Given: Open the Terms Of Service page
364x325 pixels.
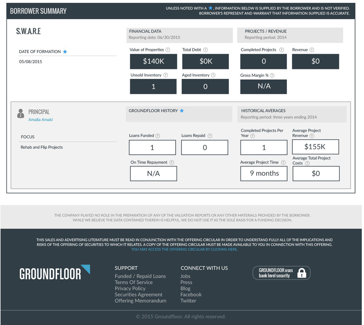Looking at the screenshot, I should point(134,282).
